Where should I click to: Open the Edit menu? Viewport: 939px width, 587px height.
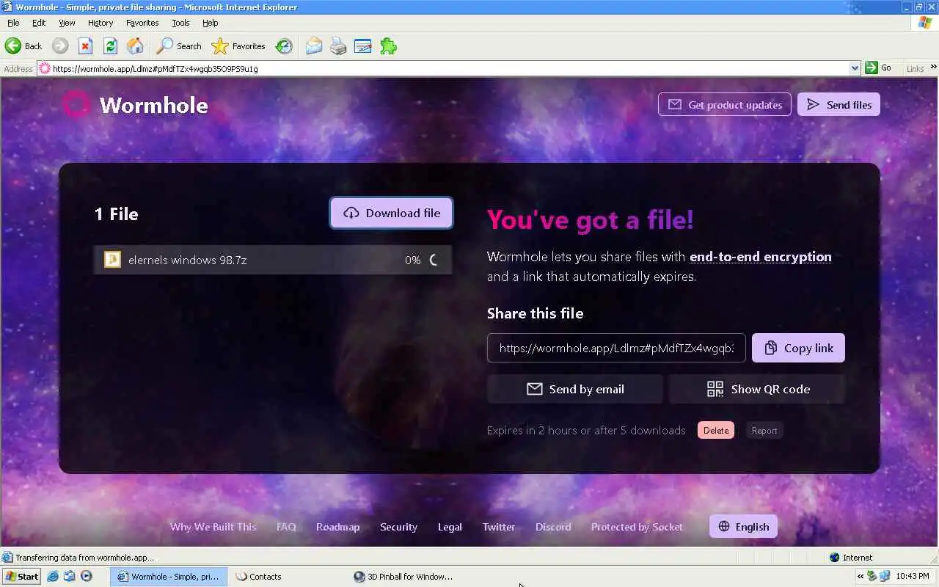[39, 23]
